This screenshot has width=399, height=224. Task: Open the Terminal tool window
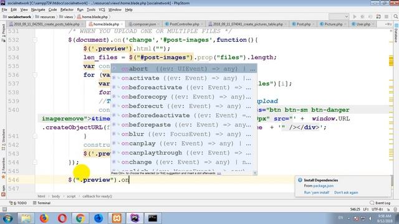[42, 203]
